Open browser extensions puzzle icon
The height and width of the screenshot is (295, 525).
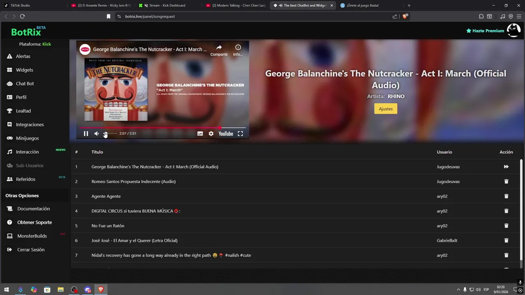[x=481, y=16]
